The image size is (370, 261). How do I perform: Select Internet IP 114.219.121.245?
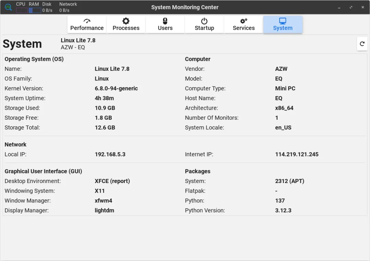point(297,154)
